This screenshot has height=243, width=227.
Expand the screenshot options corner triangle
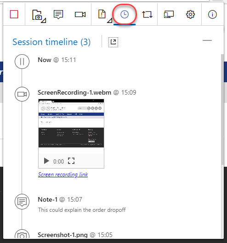(x=44, y=21)
